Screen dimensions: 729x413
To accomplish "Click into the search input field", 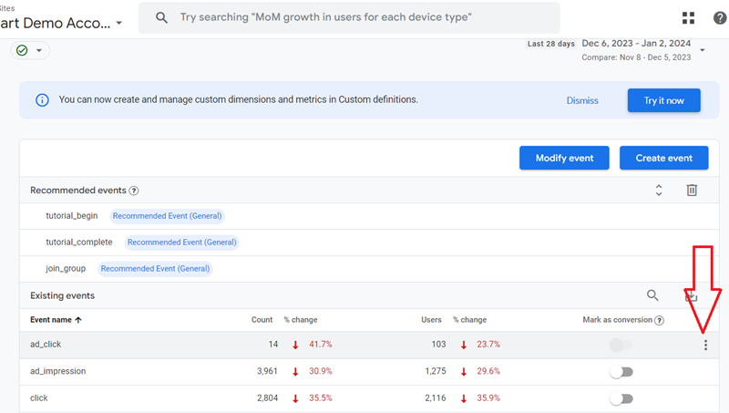I will tap(349, 17).
